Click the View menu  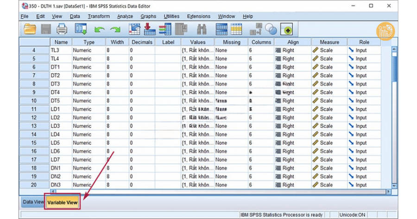(x=57, y=16)
